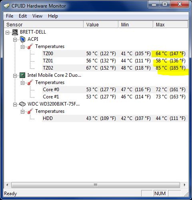Click the CPUID app icon in title bar
This screenshot has height=200, width=192.
[7, 6]
